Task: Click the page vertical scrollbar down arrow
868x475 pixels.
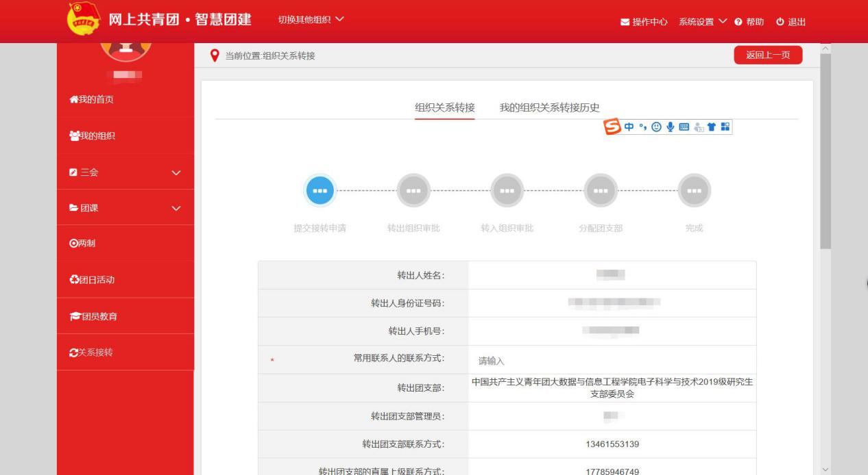Action: (825, 469)
